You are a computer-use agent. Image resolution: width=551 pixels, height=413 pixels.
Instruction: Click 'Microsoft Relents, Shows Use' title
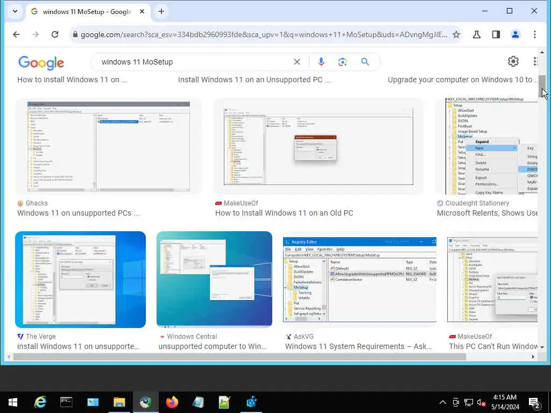click(x=487, y=213)
